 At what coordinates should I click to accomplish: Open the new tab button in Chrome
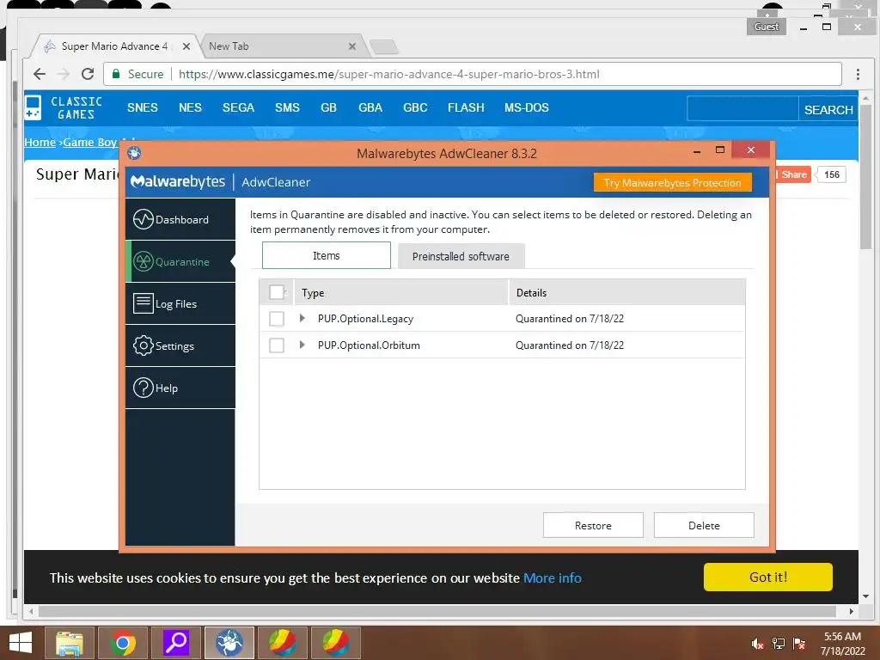pyautogui.click(x=384, y=47)
